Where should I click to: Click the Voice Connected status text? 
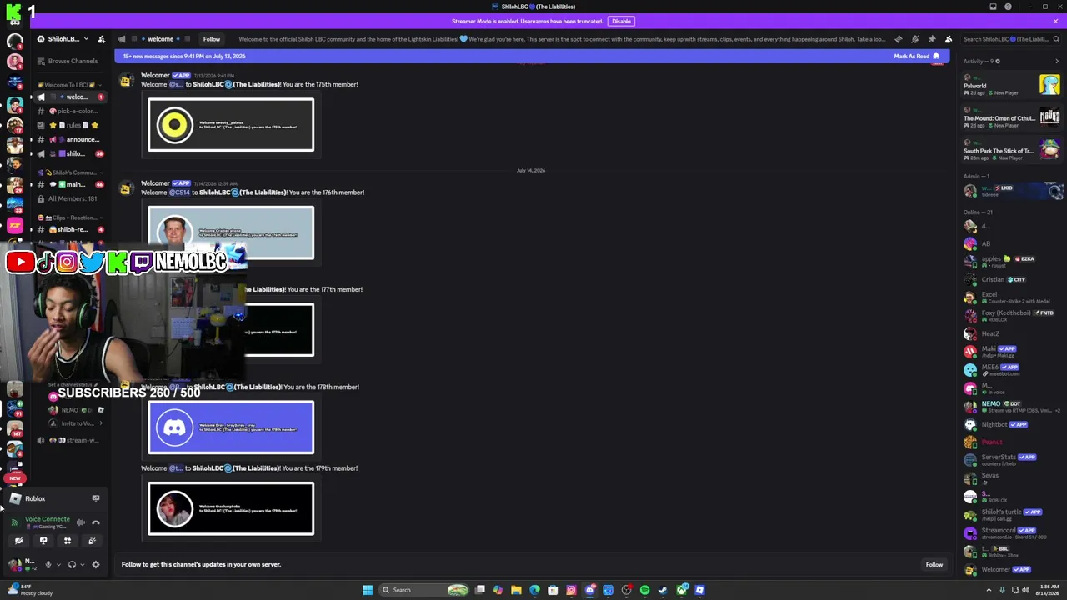pyautogui.click(x=48, y=519)
